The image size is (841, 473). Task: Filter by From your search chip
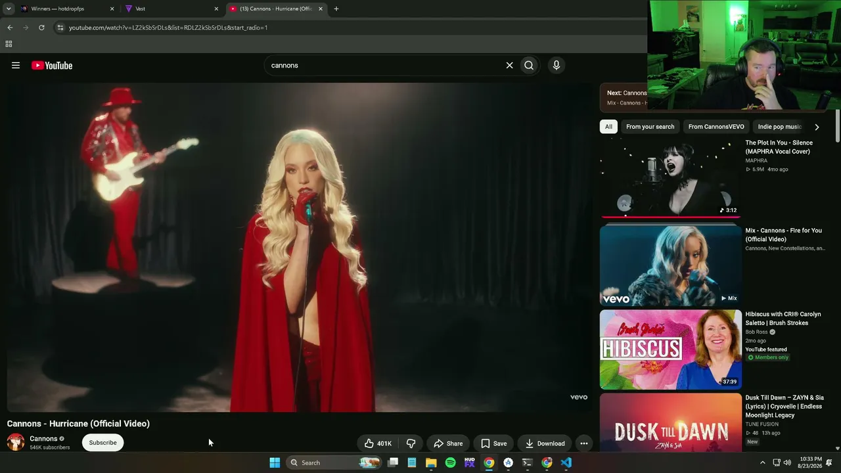coord(650,127)
